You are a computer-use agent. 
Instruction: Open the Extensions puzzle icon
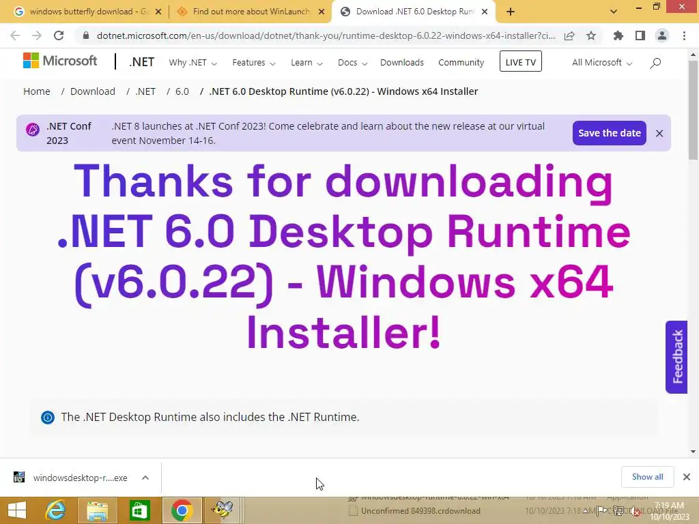618,35
